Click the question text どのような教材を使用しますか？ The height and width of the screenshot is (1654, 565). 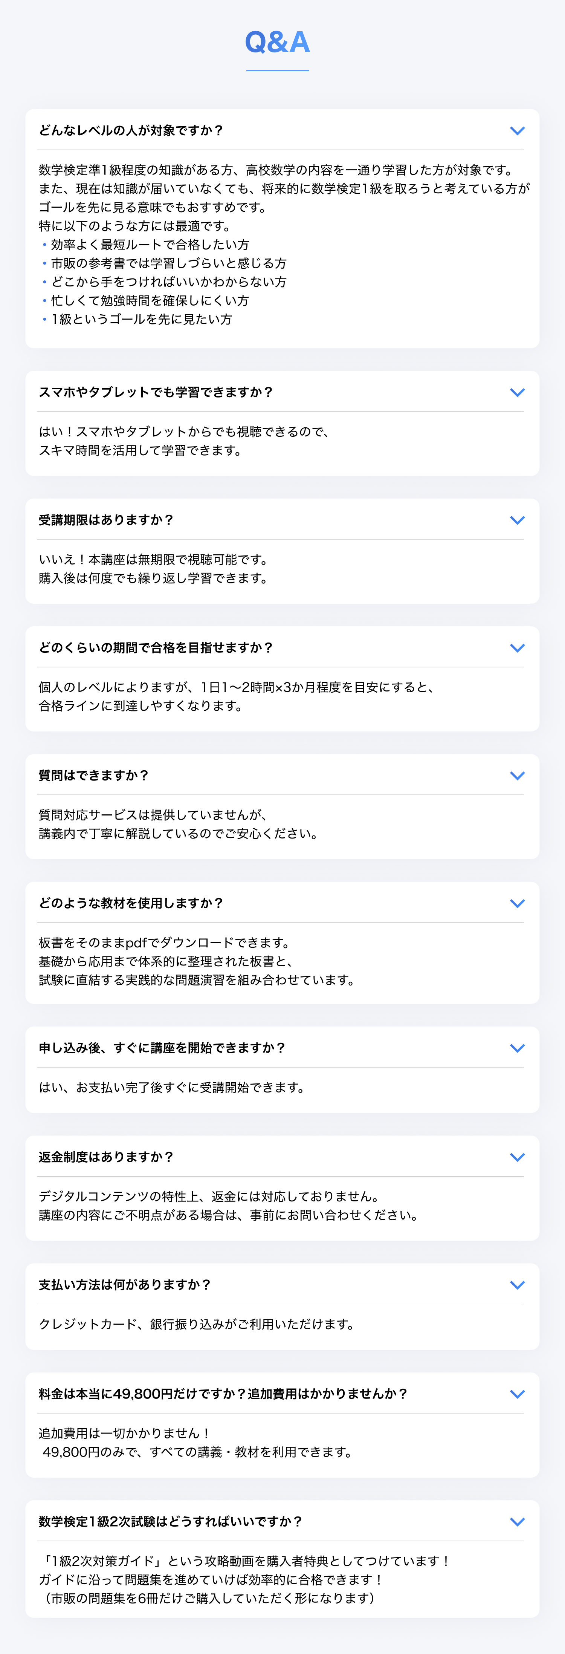click(131, 903)
